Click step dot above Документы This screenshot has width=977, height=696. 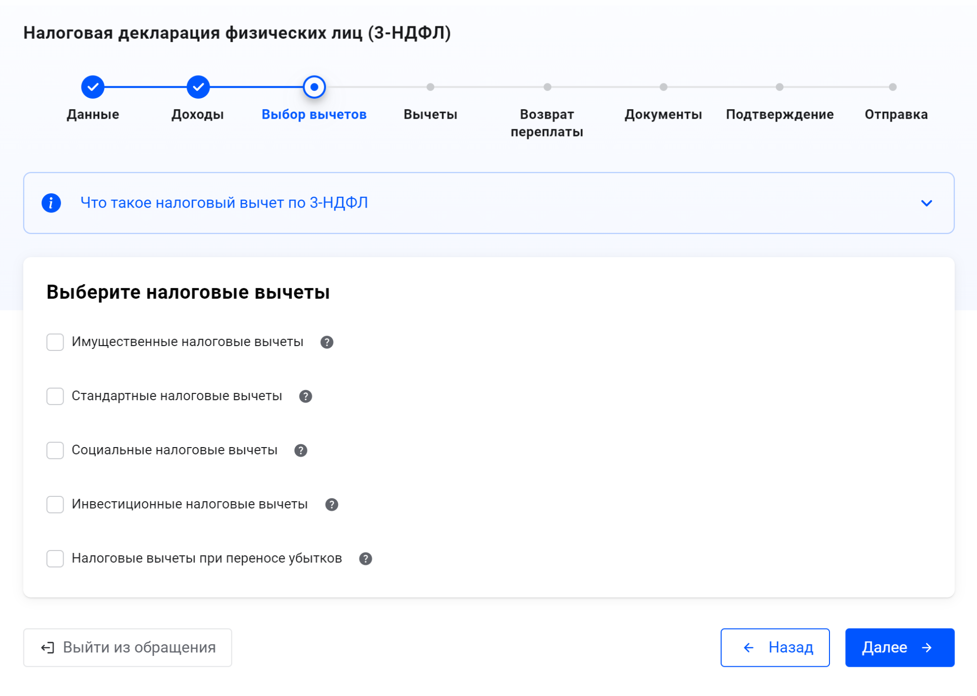663,87
